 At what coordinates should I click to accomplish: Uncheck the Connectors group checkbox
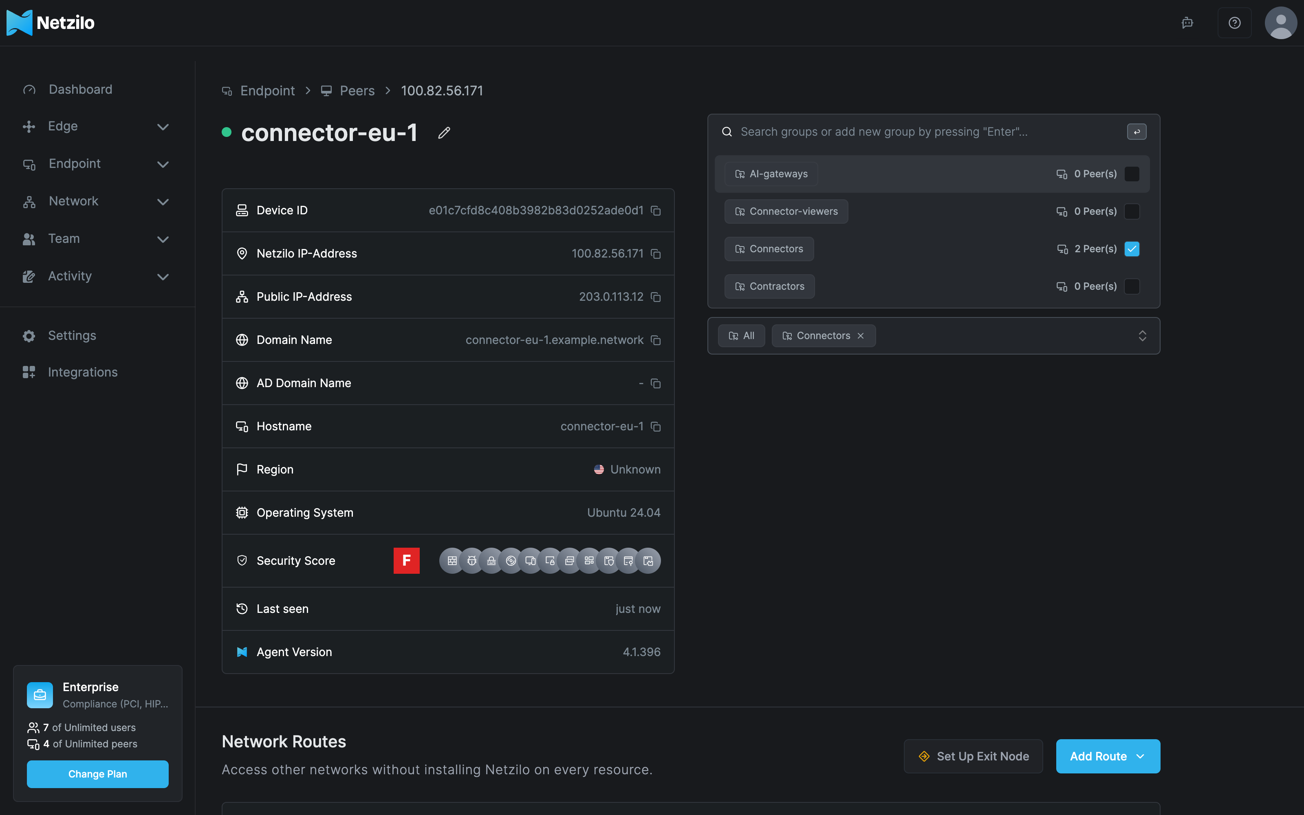click(x=1132, y=249)
